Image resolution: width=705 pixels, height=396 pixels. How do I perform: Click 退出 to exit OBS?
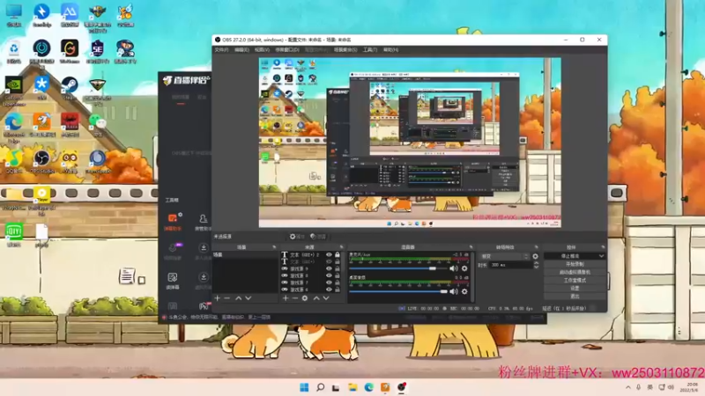tap(575, 297)
